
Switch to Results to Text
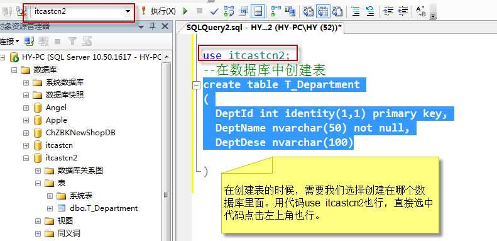tap(308, 11)
